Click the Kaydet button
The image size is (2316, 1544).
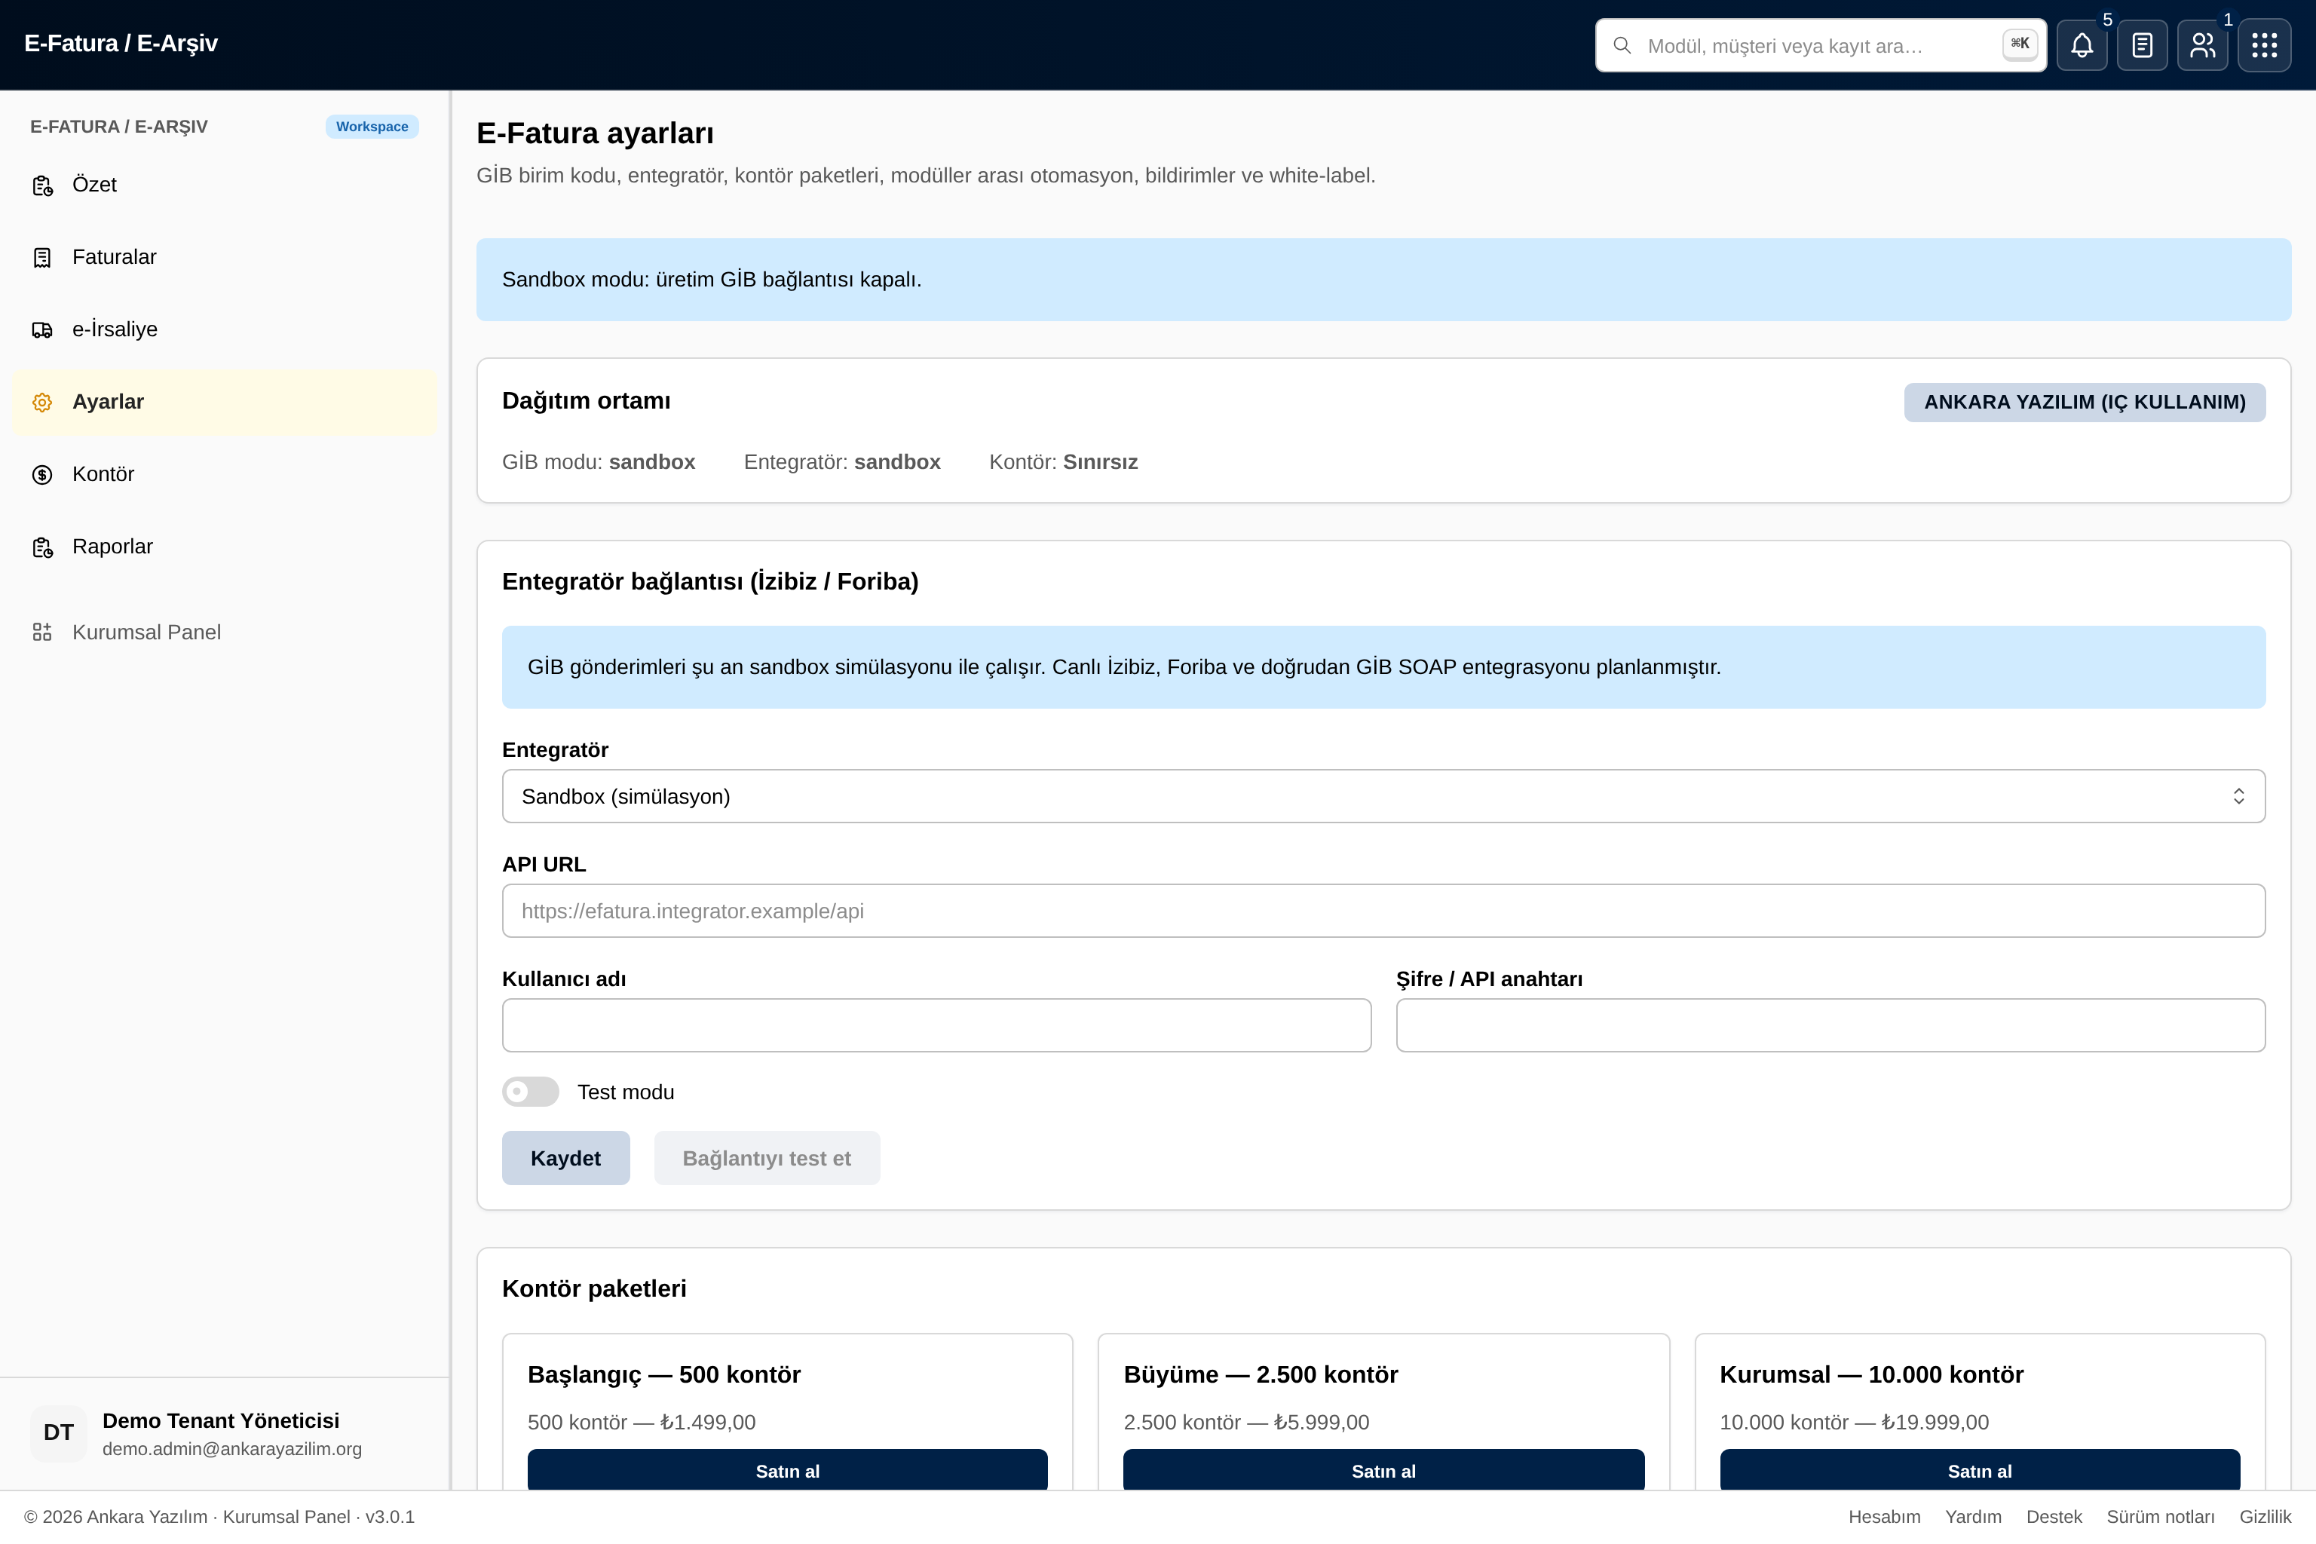pos(565,1158)
